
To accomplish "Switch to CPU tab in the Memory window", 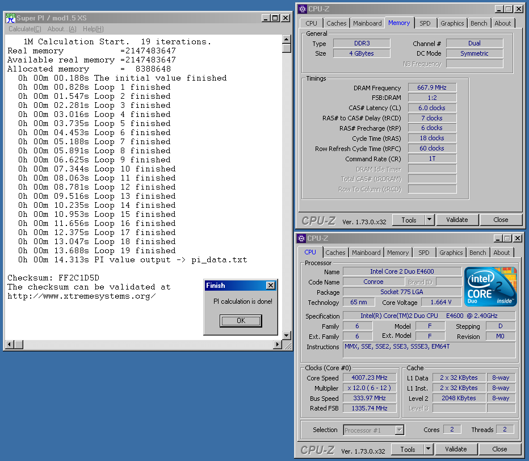I will coord(311,23).
